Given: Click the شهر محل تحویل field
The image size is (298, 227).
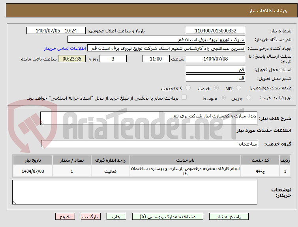Looking at the screenshot, I should pos(216,78).
